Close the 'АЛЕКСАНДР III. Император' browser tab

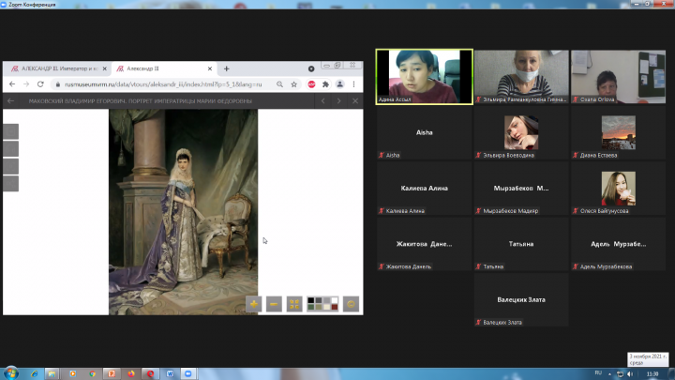[105, 68]
